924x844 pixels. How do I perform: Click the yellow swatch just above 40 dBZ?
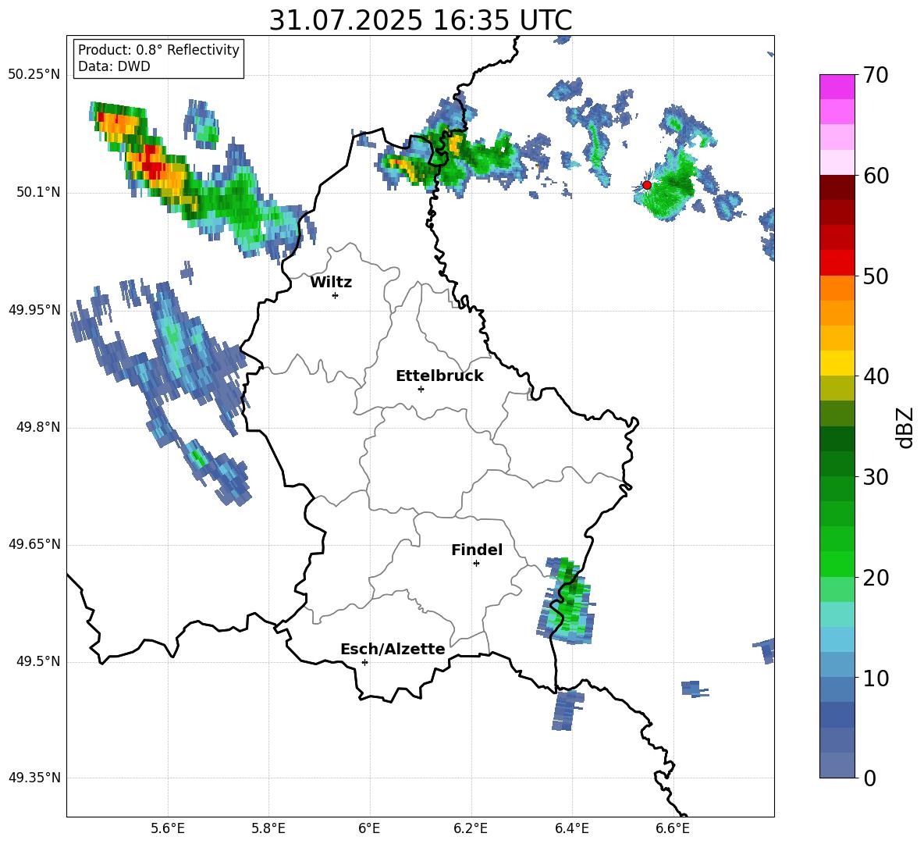click(837, 363)
